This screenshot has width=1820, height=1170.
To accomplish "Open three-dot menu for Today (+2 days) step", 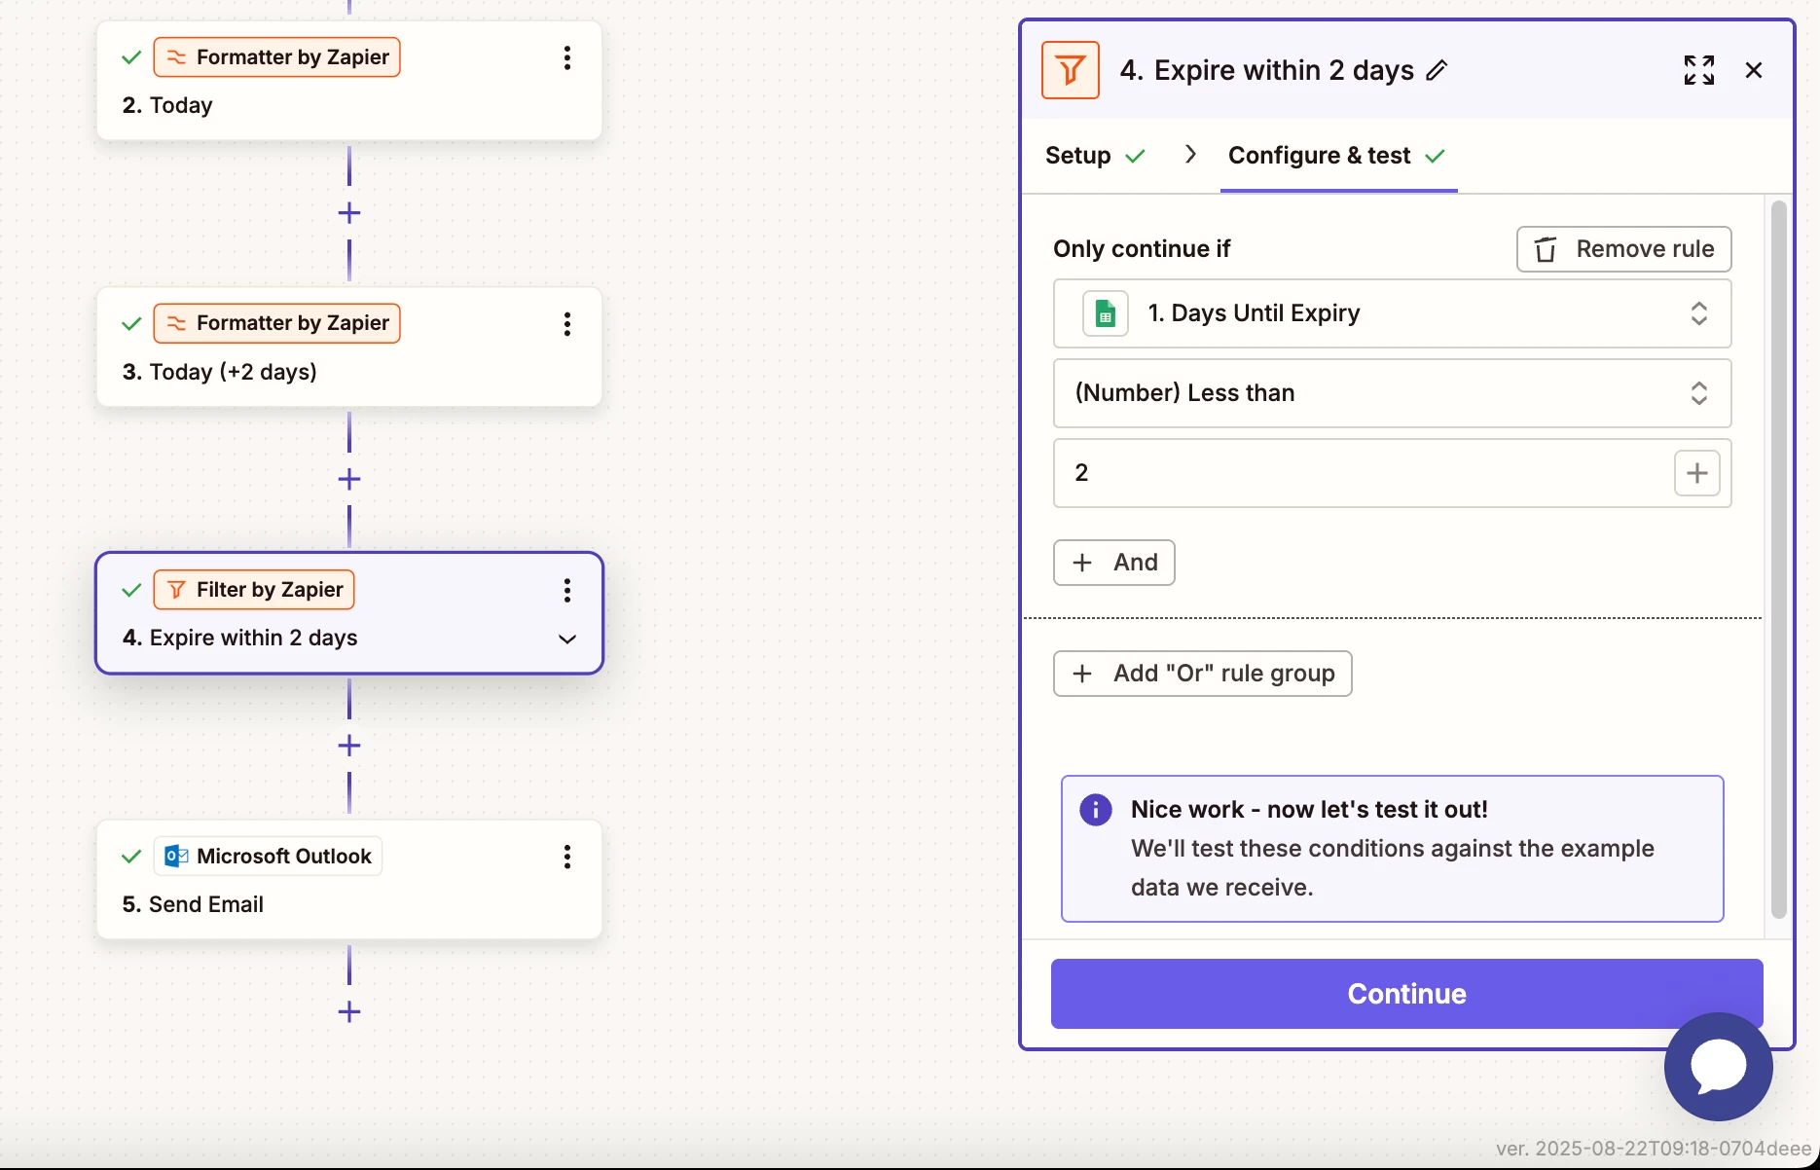I will pyautogui.click(x=566, y=324).
